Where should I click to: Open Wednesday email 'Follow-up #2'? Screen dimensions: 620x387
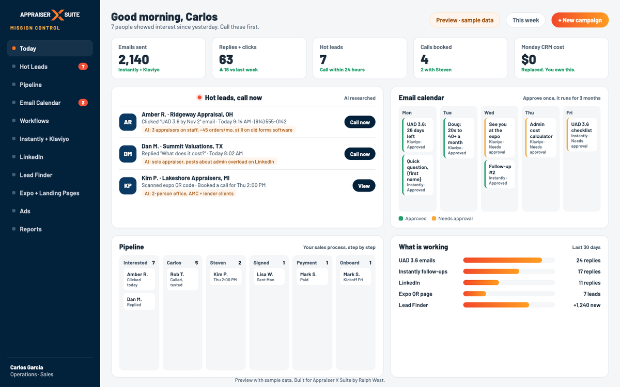coord(499,175)
